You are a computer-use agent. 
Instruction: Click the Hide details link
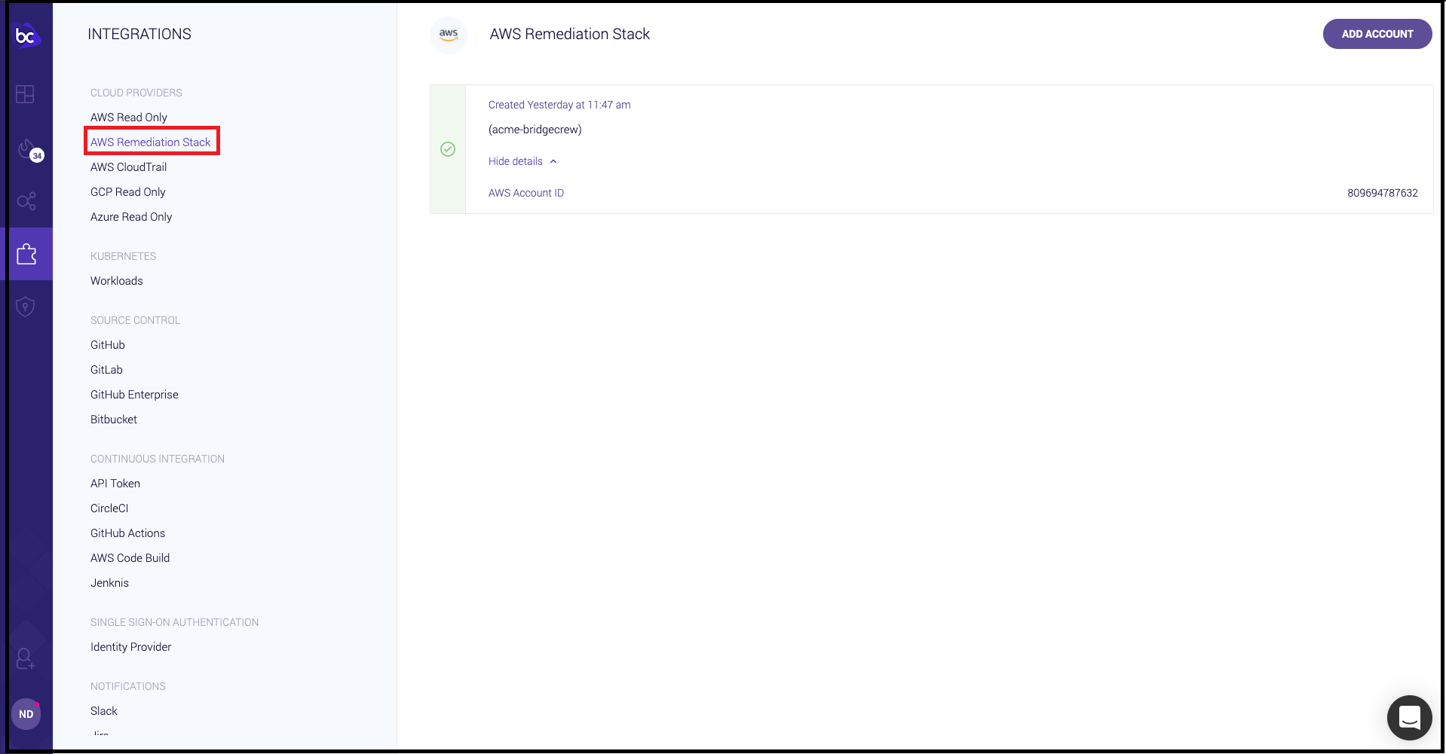pos(516,161)
